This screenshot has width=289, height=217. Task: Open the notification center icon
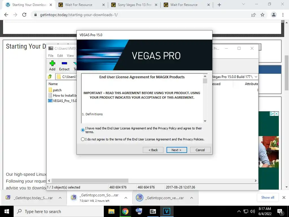point(280,211)
